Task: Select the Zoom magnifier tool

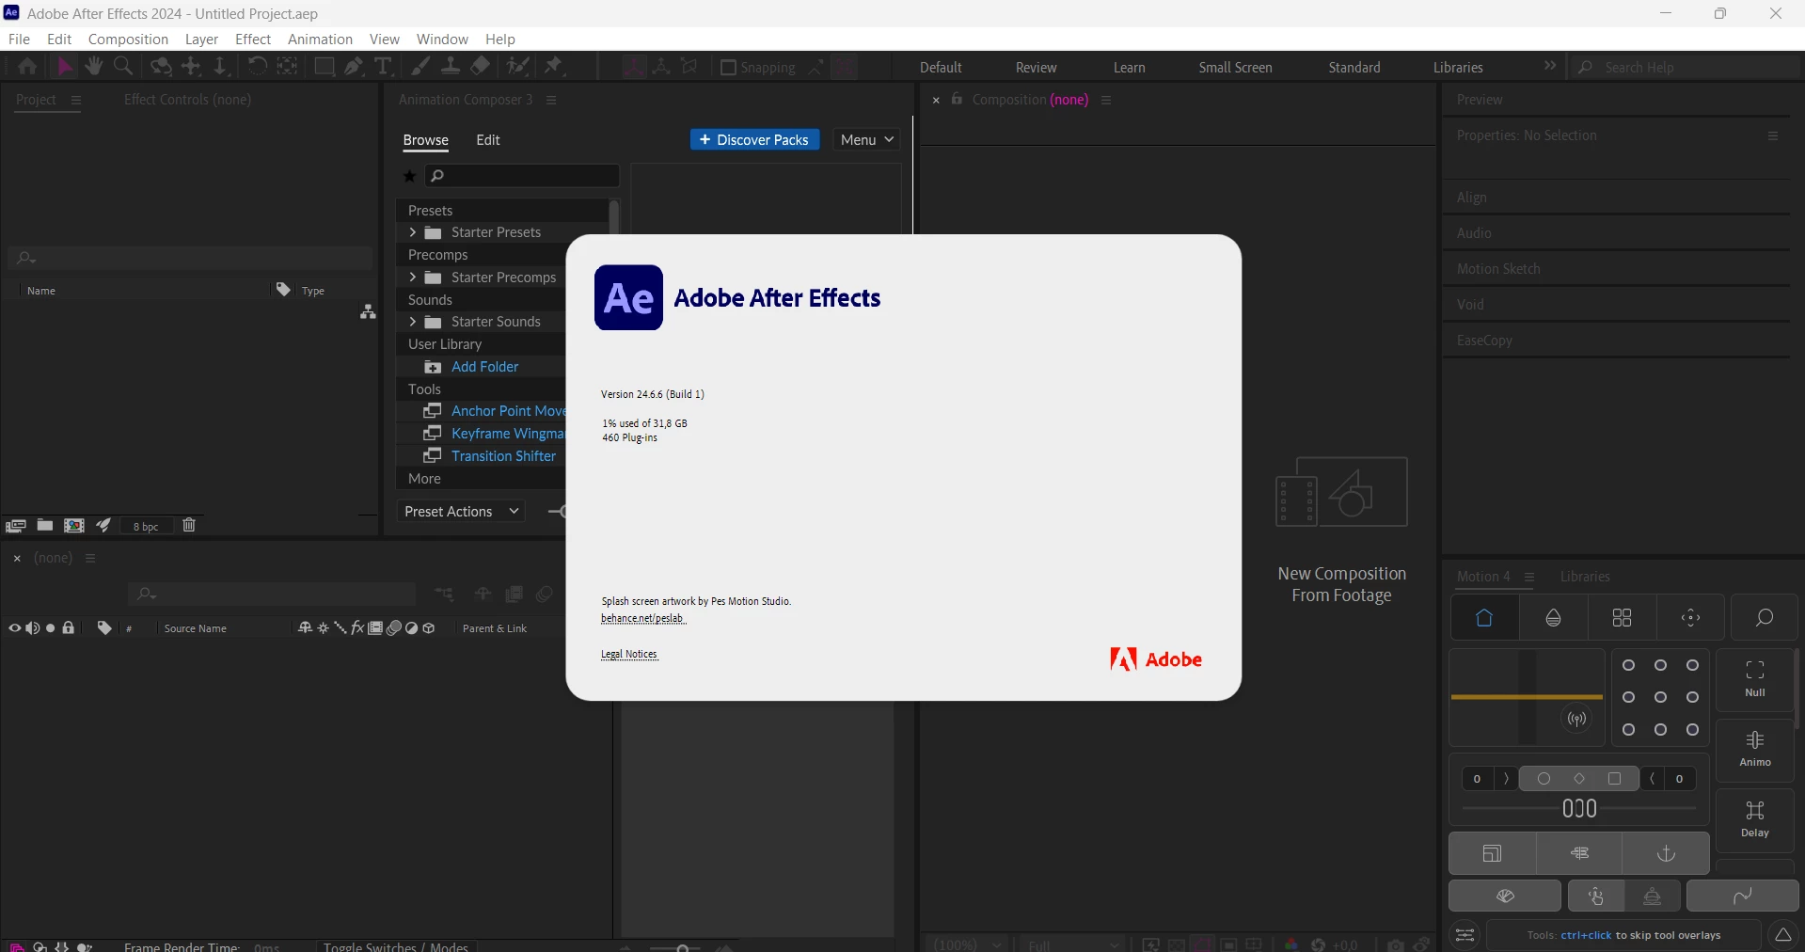Action: tap(123, 67)
